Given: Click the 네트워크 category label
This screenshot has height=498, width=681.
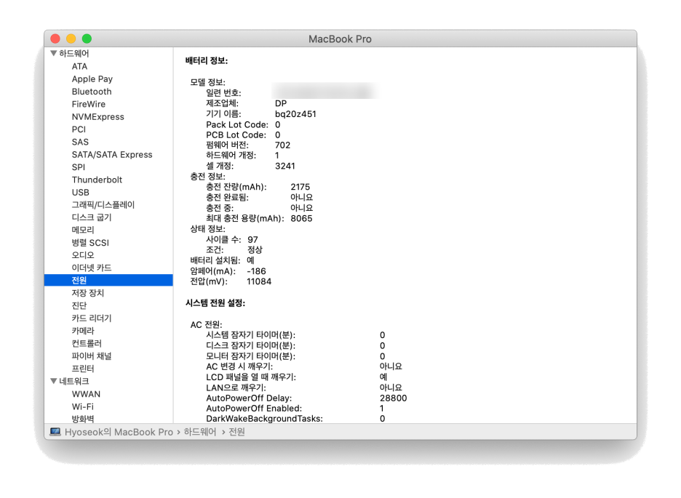Looking at the screenshot, I should [x=73, y=381].
